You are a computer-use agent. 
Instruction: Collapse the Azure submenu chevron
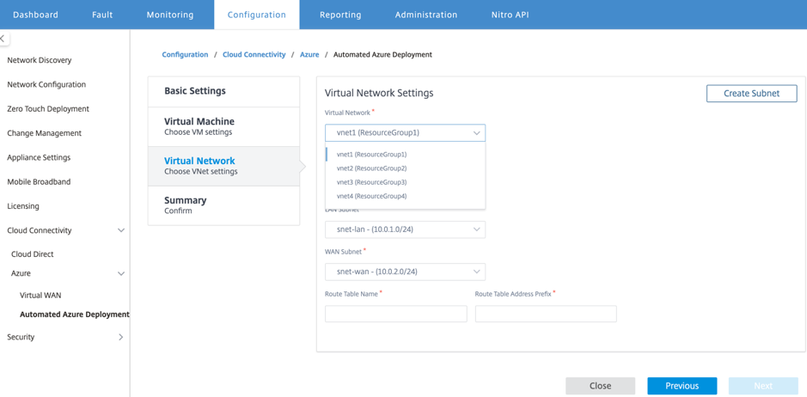point(121,273)
